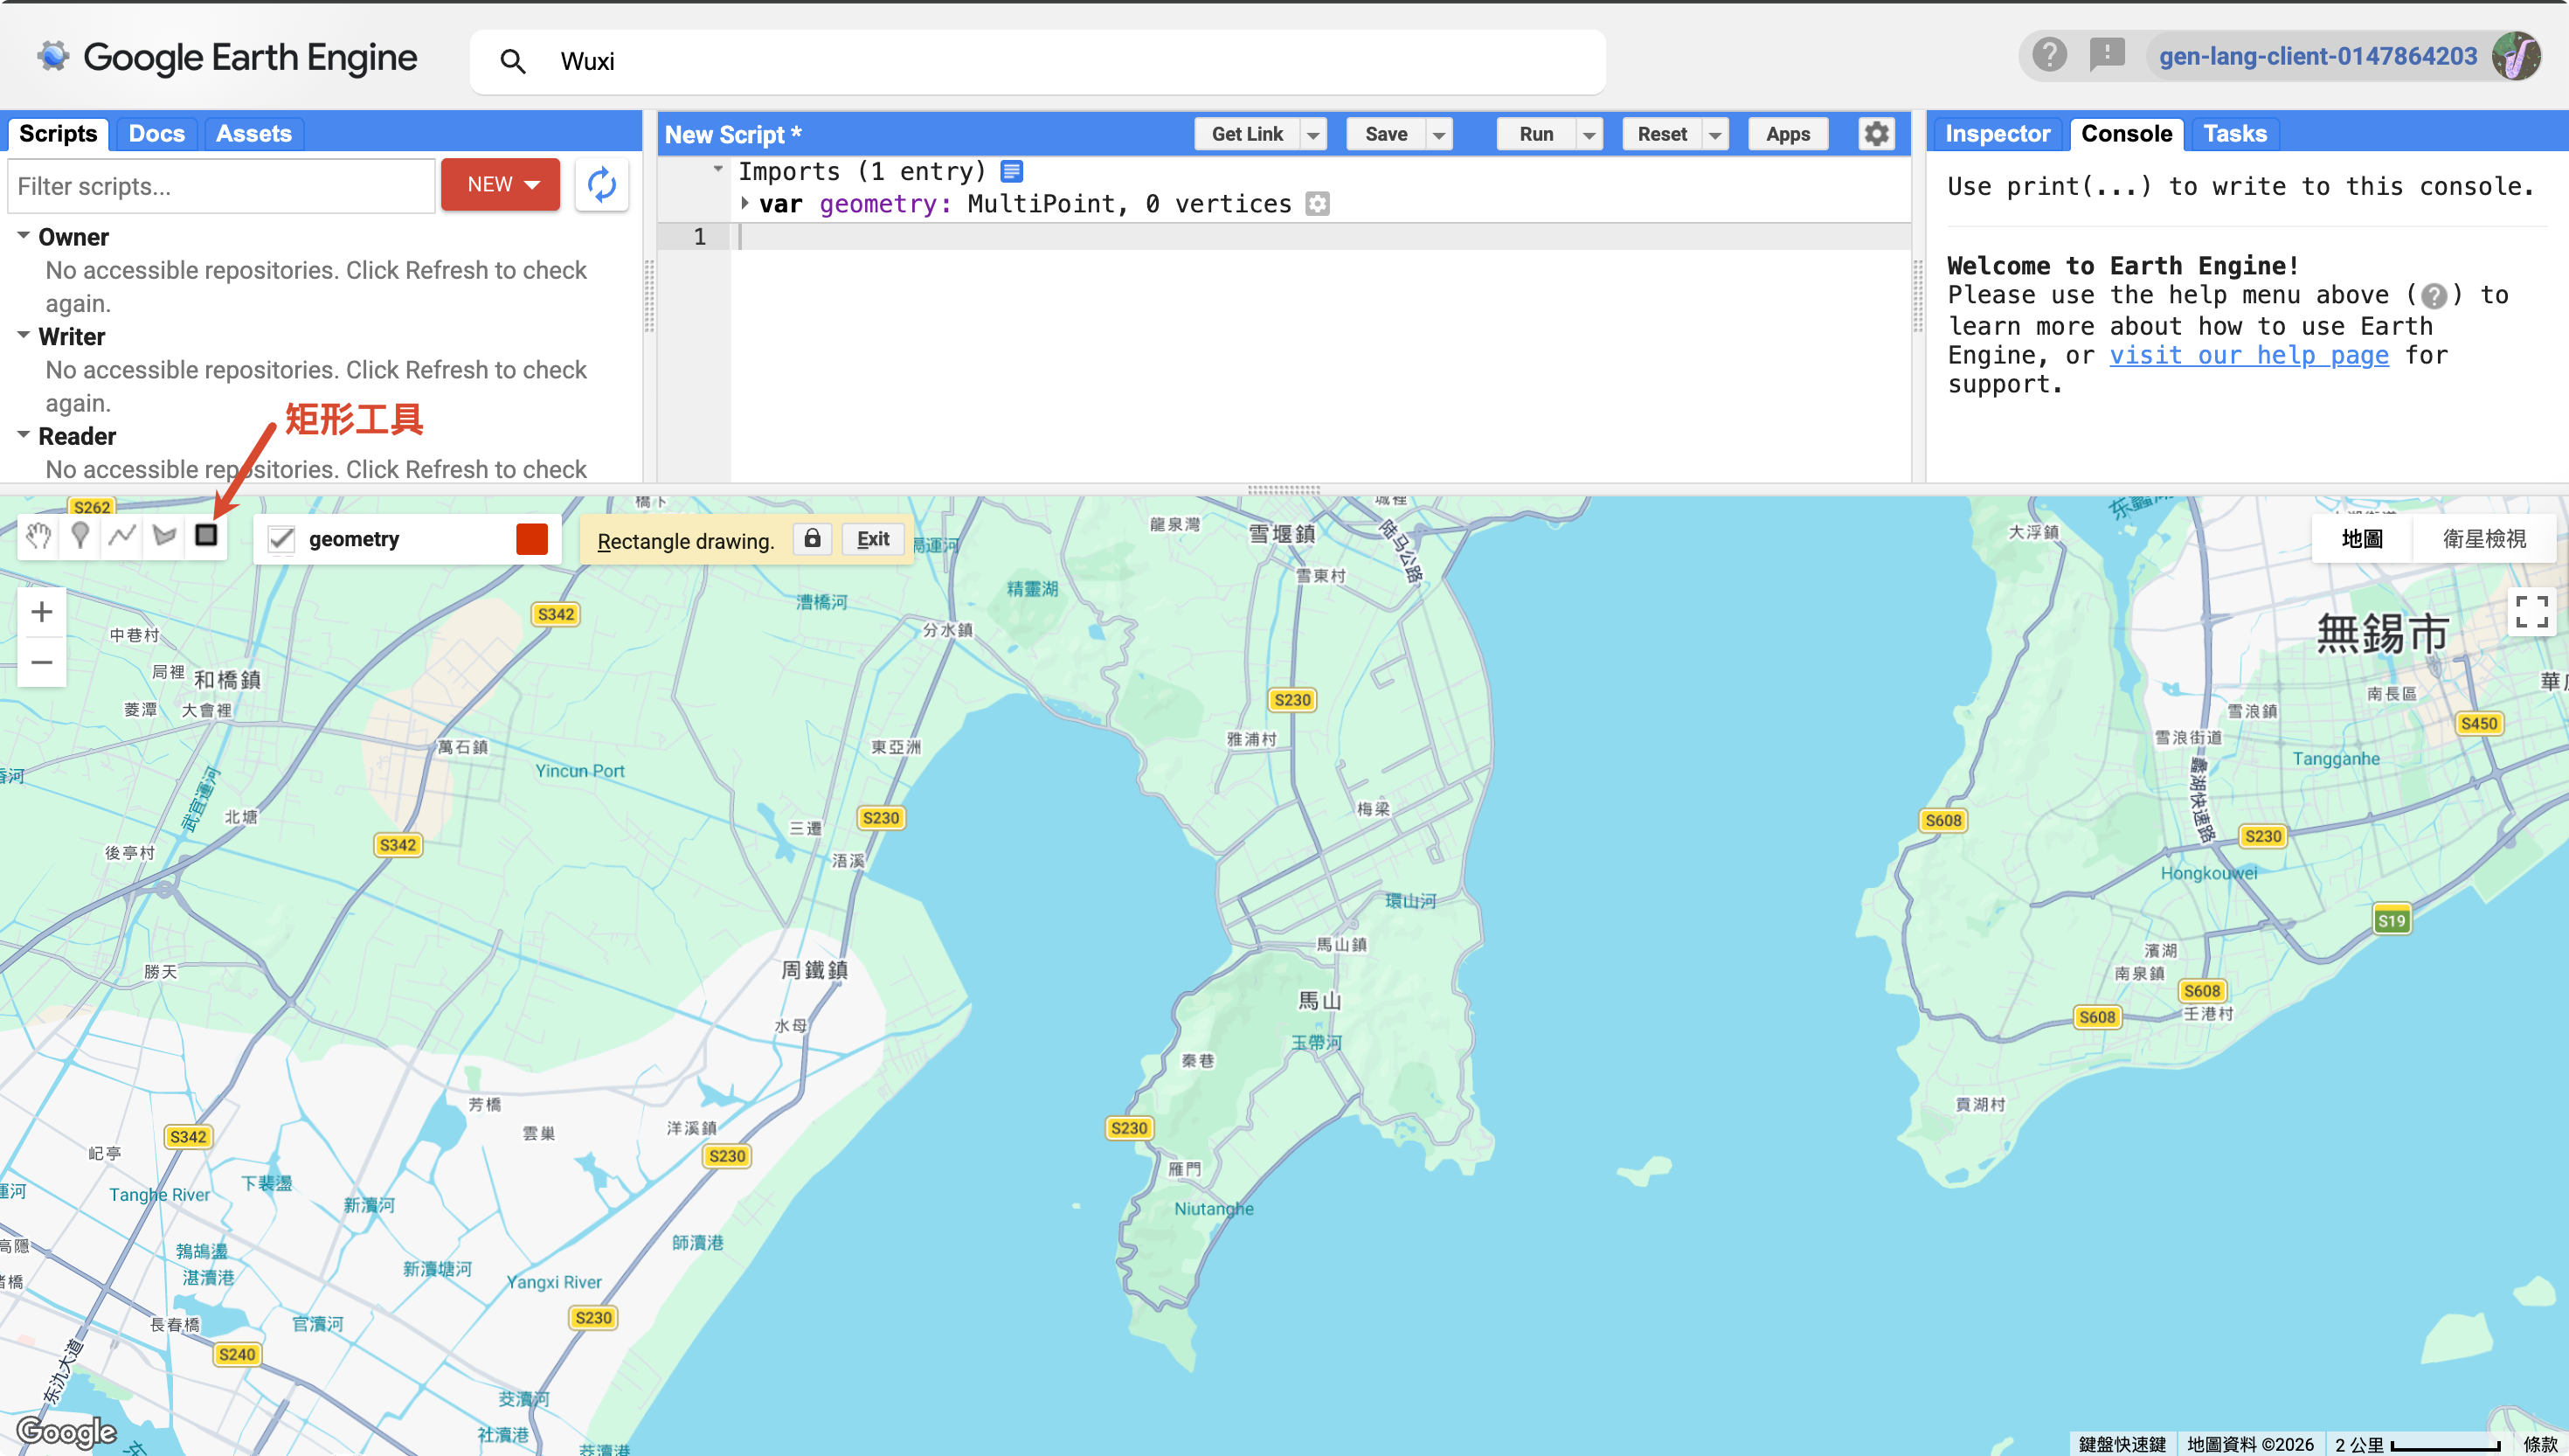Click the search magnifier icon

click(x=513, y=61)
